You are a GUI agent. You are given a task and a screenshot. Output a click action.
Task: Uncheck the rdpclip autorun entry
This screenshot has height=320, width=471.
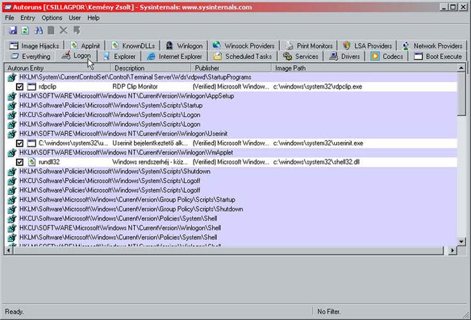tap(20, 87)
